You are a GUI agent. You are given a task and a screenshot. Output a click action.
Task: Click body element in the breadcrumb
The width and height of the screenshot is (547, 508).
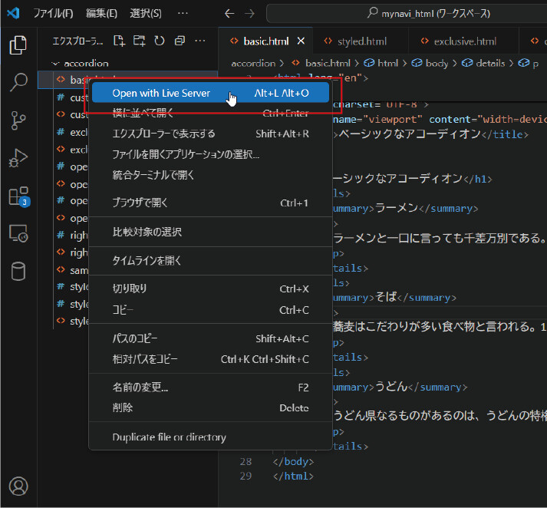click(437, 63)
